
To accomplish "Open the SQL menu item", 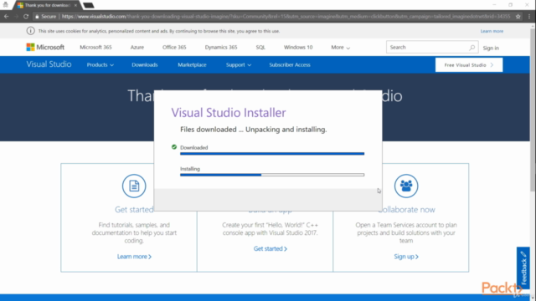I will pyautogui.click(x=260, y=47).
